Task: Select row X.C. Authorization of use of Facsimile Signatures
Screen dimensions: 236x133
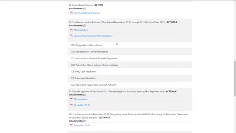Action: point(129,58)
